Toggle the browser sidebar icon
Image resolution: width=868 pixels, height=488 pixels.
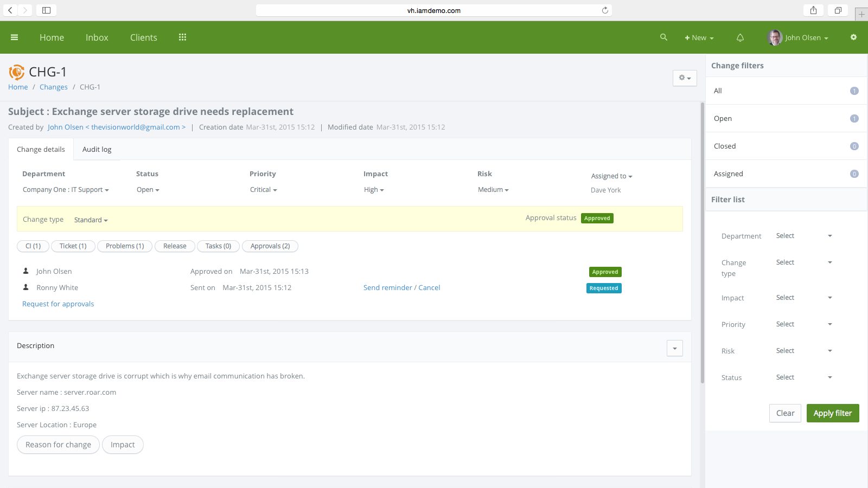click(x=47, y=10)
